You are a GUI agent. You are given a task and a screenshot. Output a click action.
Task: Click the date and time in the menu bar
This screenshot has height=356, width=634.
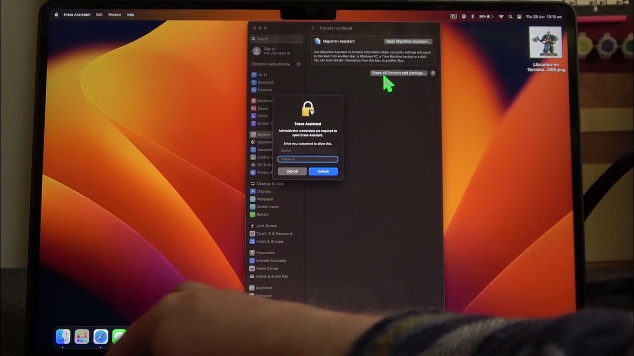click(545, 16)
